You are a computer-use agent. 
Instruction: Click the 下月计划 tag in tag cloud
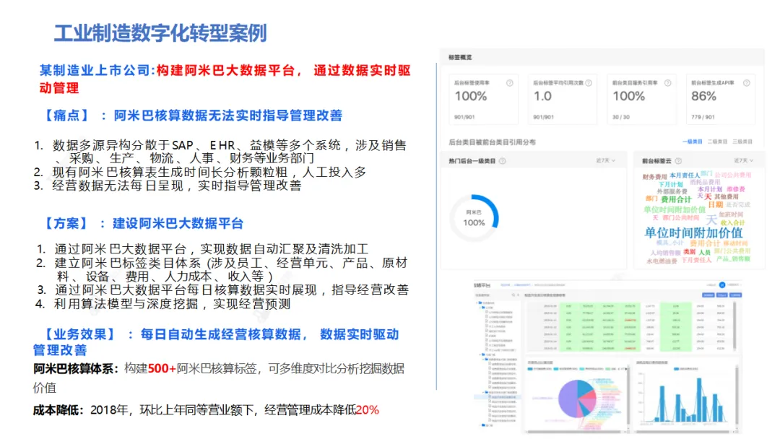(670, 184)
